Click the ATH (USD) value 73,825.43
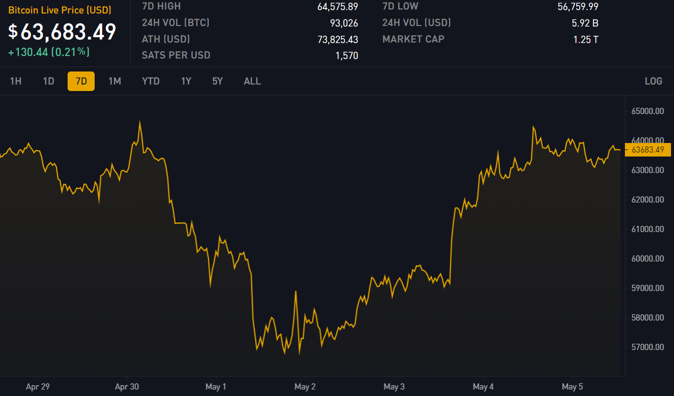Viewport: 674px width, 396px height. 338,39
